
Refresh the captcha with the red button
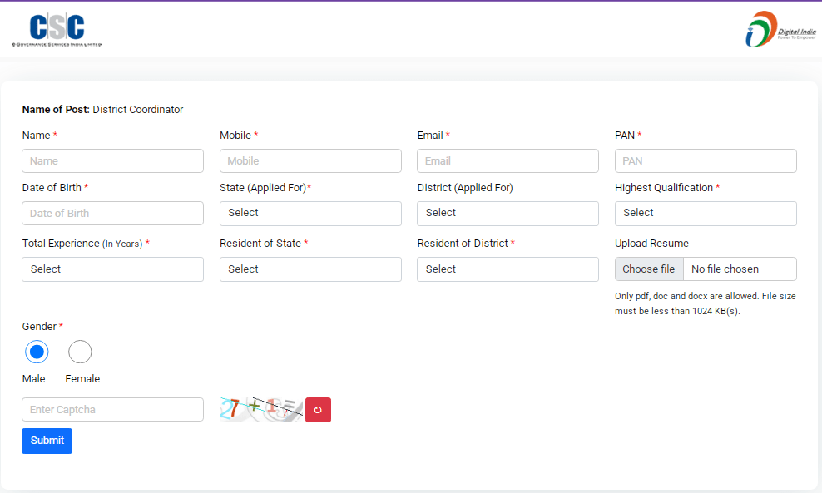[318, 410]
